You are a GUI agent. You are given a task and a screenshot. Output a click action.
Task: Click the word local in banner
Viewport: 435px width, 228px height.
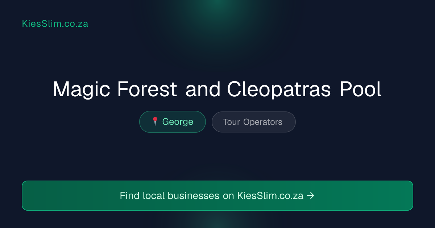tap(154, 196)
